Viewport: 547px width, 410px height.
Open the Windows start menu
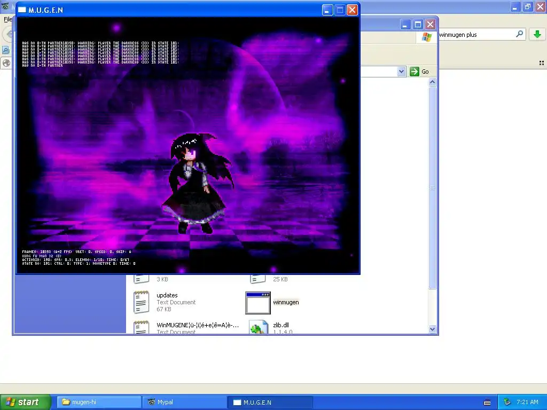pyautogui.click(x=25, y=402)
